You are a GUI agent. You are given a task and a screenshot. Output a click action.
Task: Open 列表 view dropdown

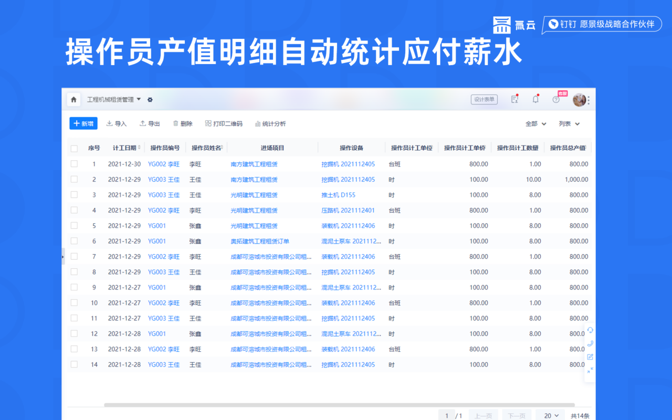pos(570,124)
